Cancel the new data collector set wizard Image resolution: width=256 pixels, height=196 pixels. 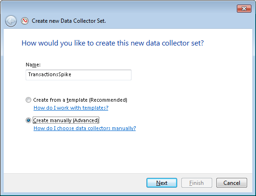(231, 183)
